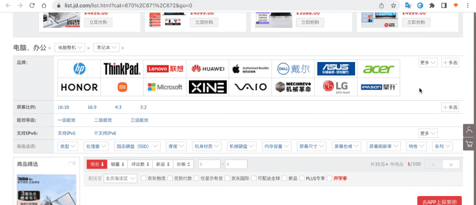Click the browser address bar URL
Image resolution: width=476 pixels, height=205 pixels.
[128, 5]
